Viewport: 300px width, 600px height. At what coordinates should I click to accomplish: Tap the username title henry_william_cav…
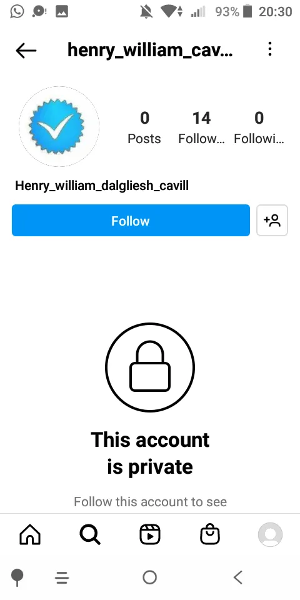pos(150,50)
